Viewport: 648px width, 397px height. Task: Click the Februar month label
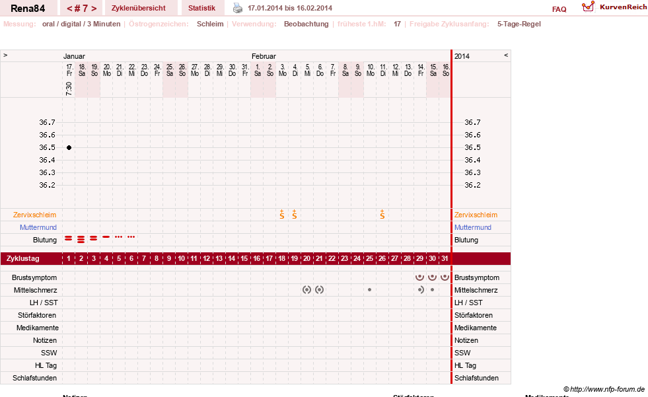coord(264,56)
